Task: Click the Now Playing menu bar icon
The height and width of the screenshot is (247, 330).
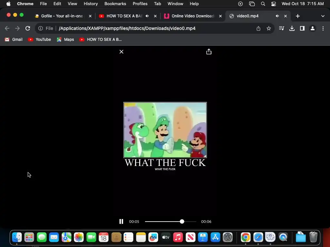Action: click(240, 4)
